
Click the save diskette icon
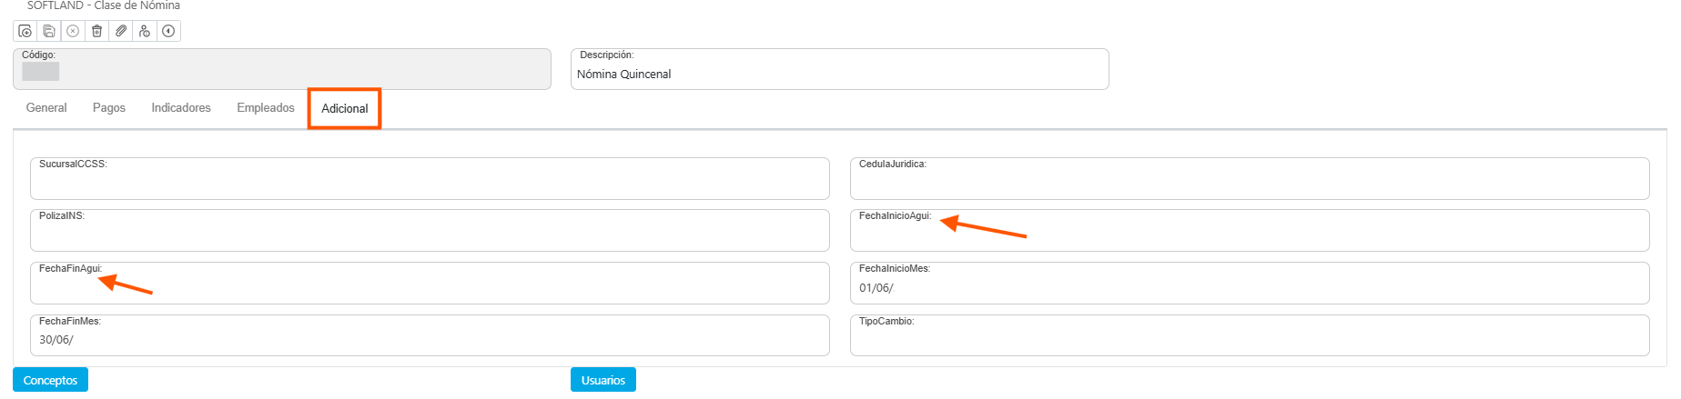click(49, 31)
